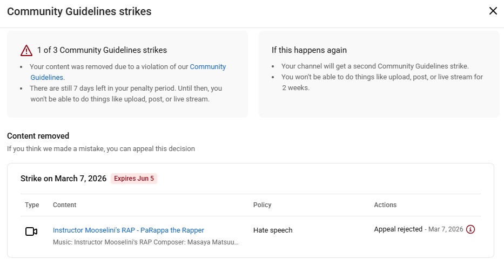Click the Expires Jun 5 badge
The height and width of the screenshot is (266, 504).
[x=134, y=179]
